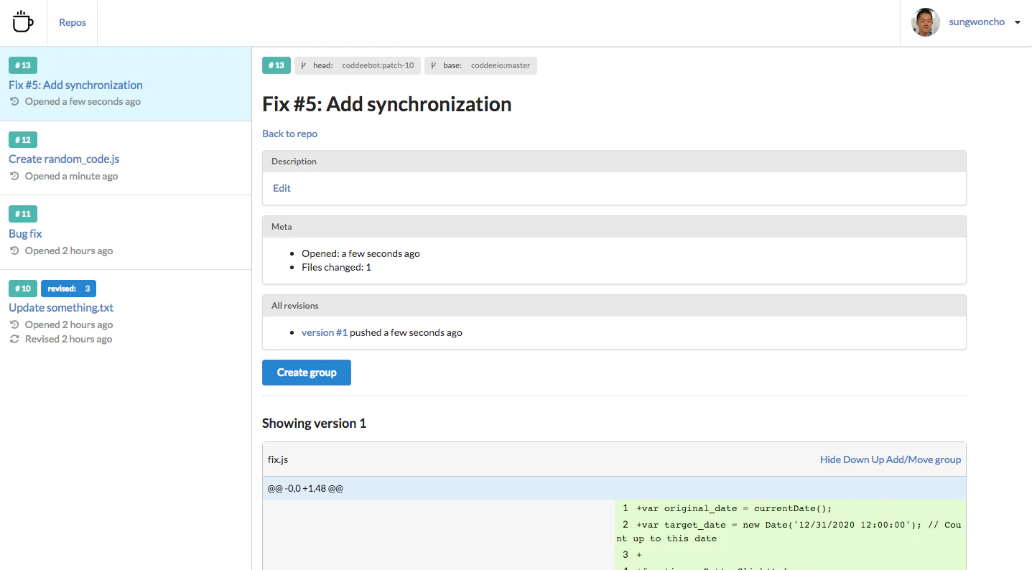Open Update something.txt pull request

click(61, 307)
